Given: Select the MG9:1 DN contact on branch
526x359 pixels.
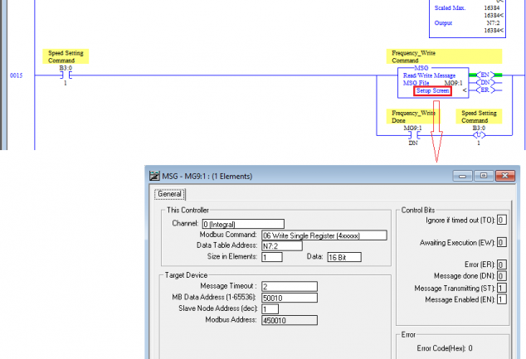Looking at the screenshot, I should 413,135.
